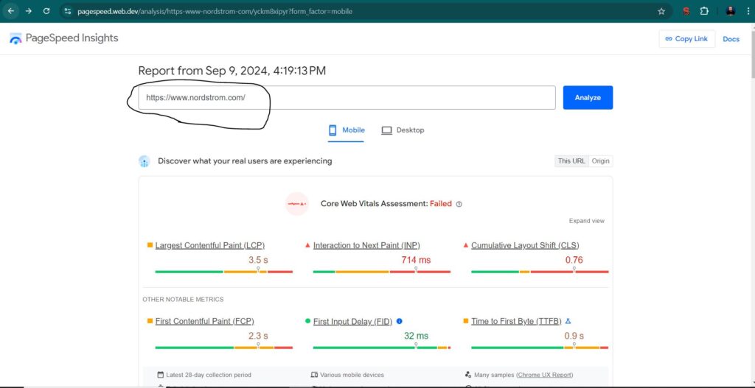Click the help icon beside Failed assessment
This screenshot has width=755, height=388.
459,204
